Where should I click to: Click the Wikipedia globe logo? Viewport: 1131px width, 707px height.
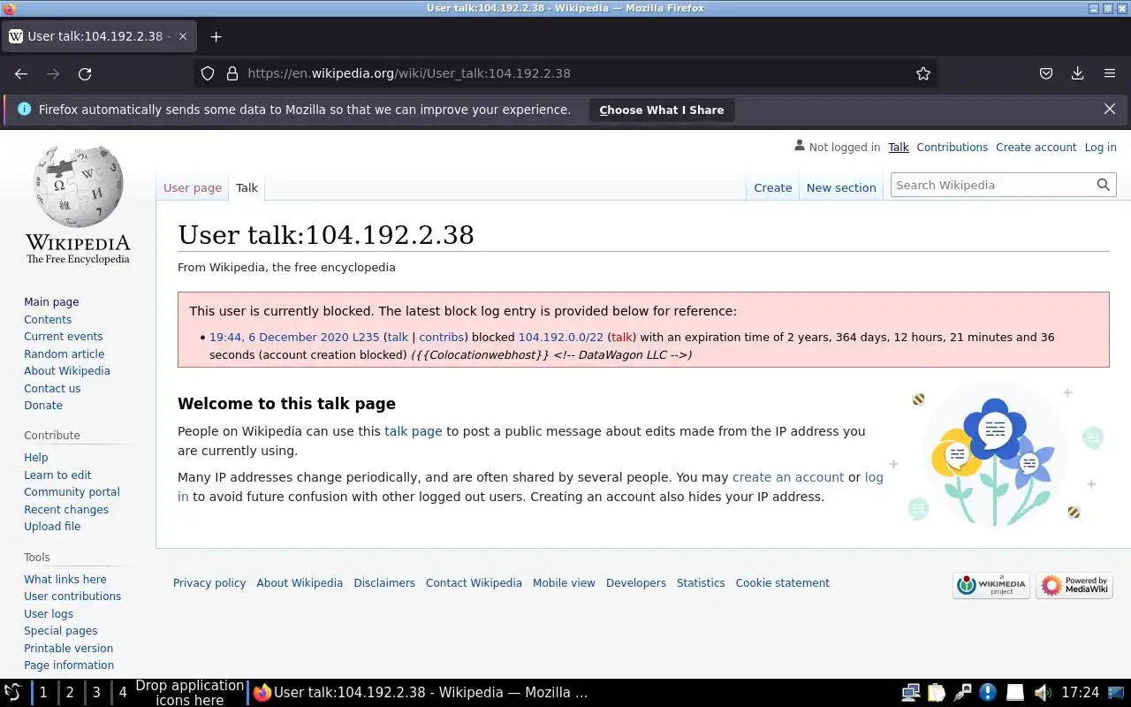pyautogui.click(x=78, y=205)
